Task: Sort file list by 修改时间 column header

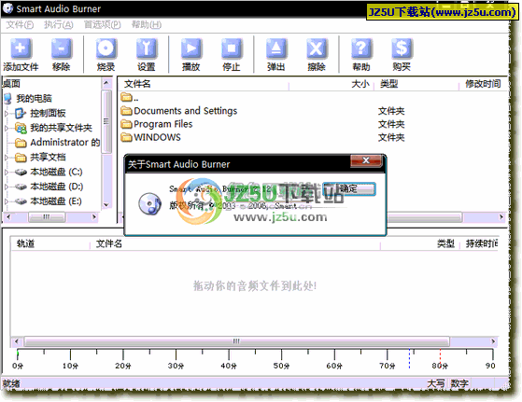Action: pos(484,84)
